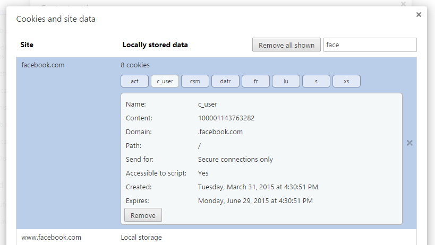The width and height of the screenshot is (435, 245).
Task: Click the domain value .facebook.com
Action: [220, 132]
